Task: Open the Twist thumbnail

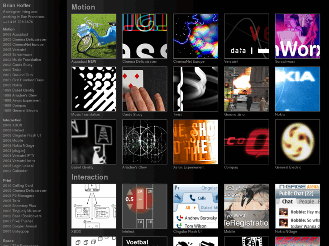Action: tap(195, 89)
